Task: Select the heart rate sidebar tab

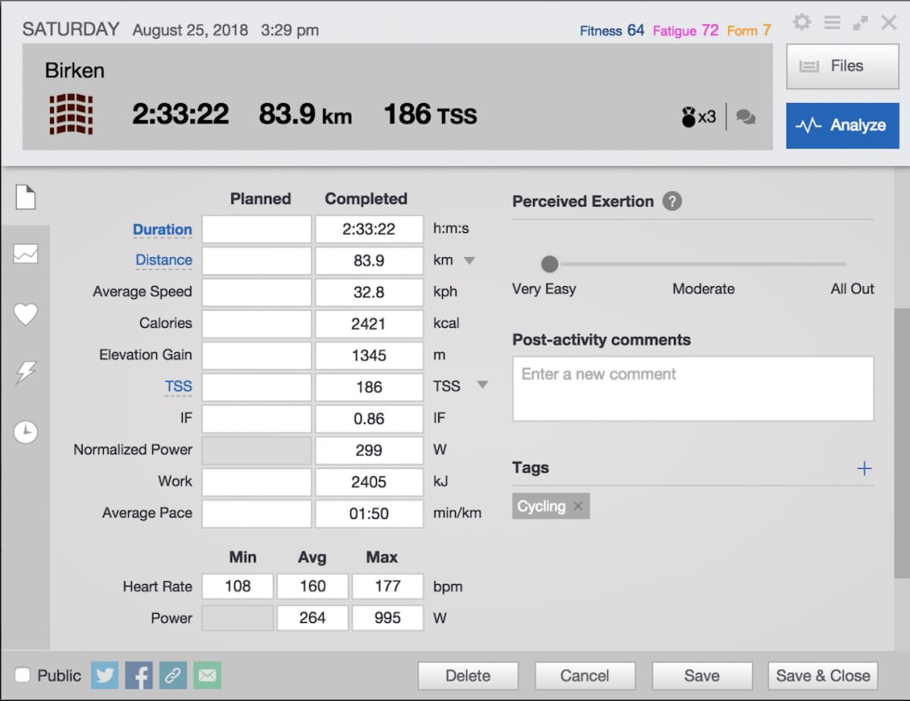Action: coord(26,314)
